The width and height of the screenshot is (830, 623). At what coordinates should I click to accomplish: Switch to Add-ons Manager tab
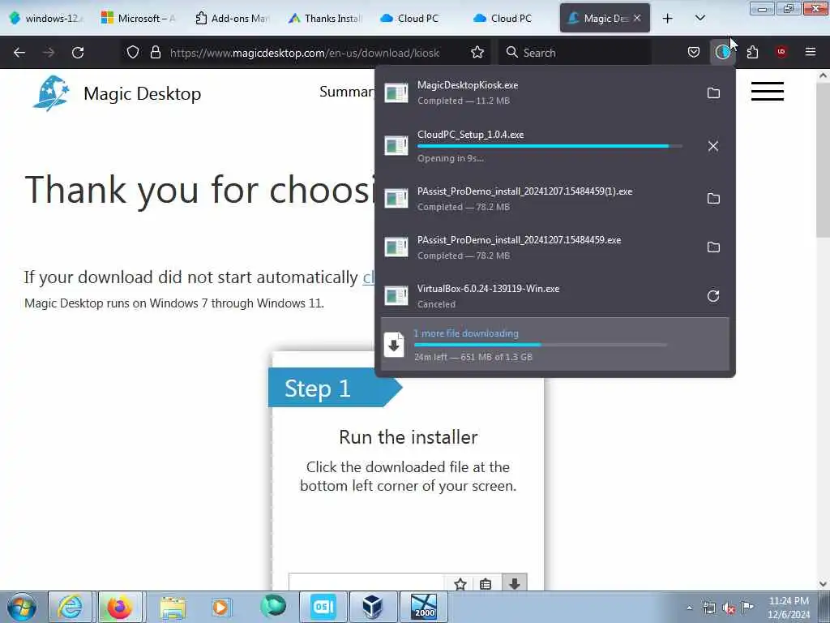pyautogui.click(x=233, y=18)
